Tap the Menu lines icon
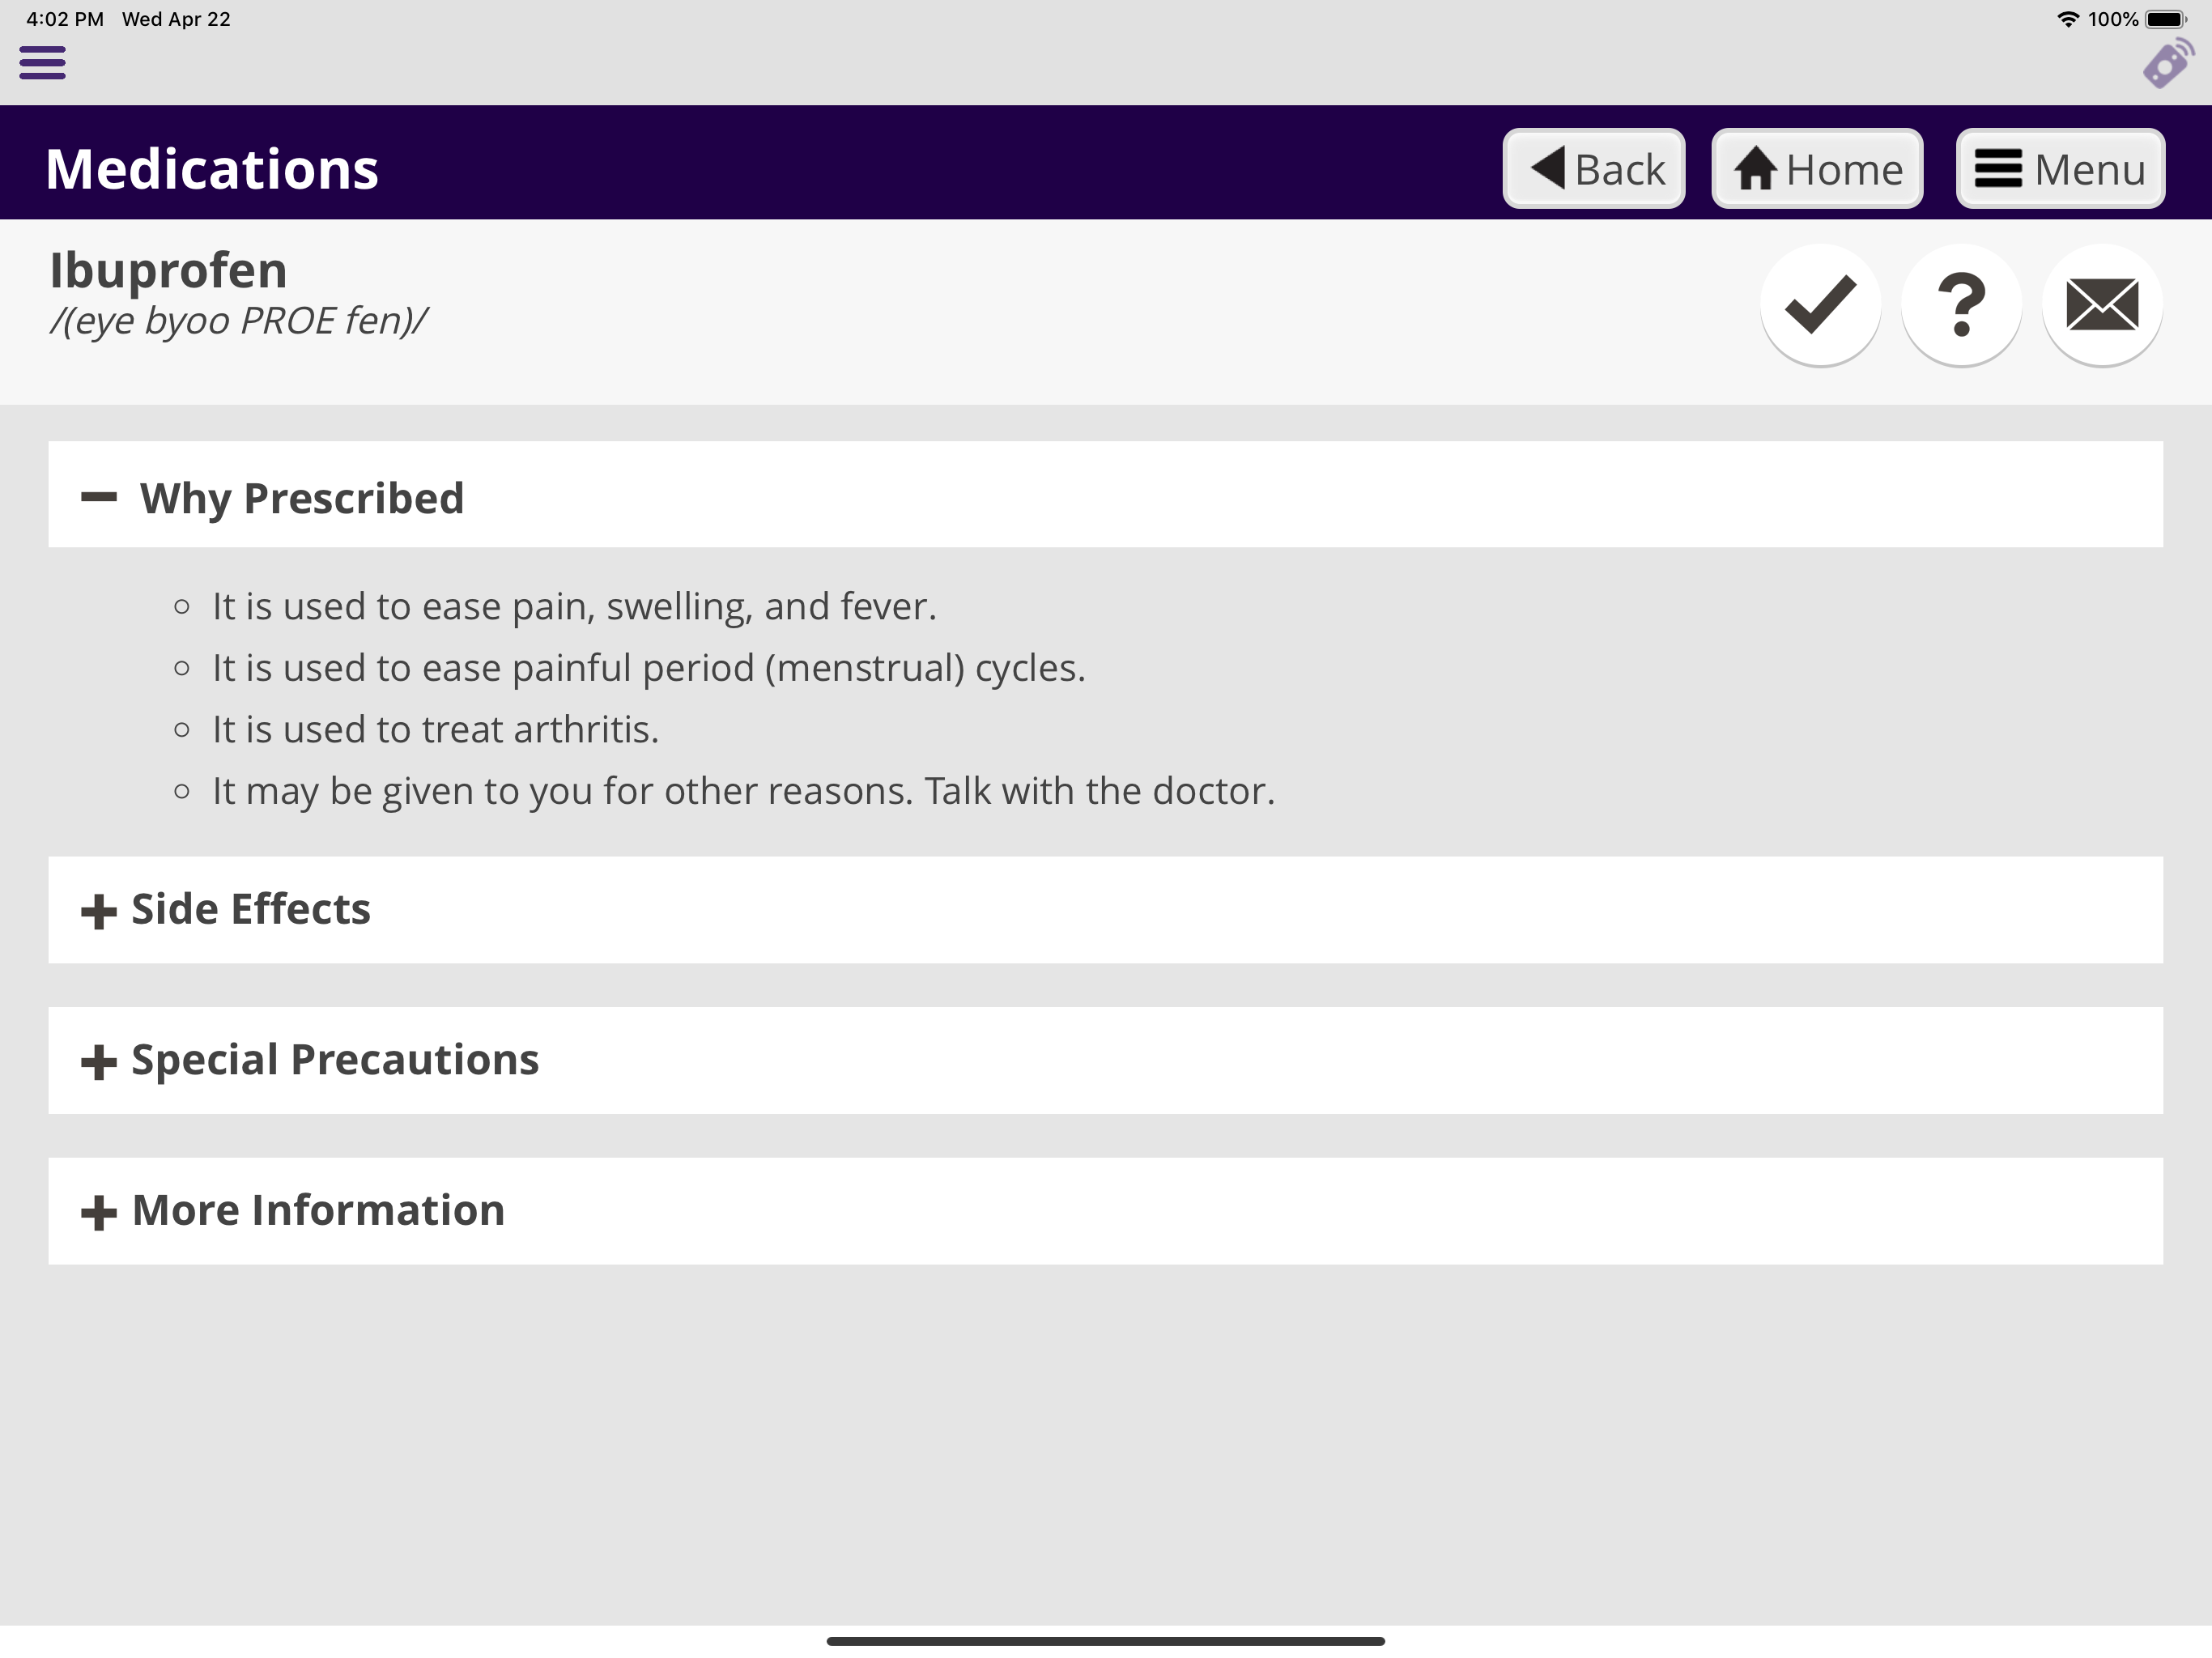The width and height of the screenshot is (2212, 1658). pyautogui.click(x=1998, y=168)
